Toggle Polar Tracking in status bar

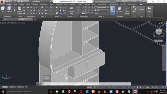109,87
